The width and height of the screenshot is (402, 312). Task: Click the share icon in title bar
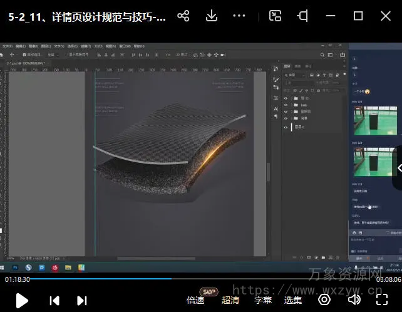(x=183, y=16)
